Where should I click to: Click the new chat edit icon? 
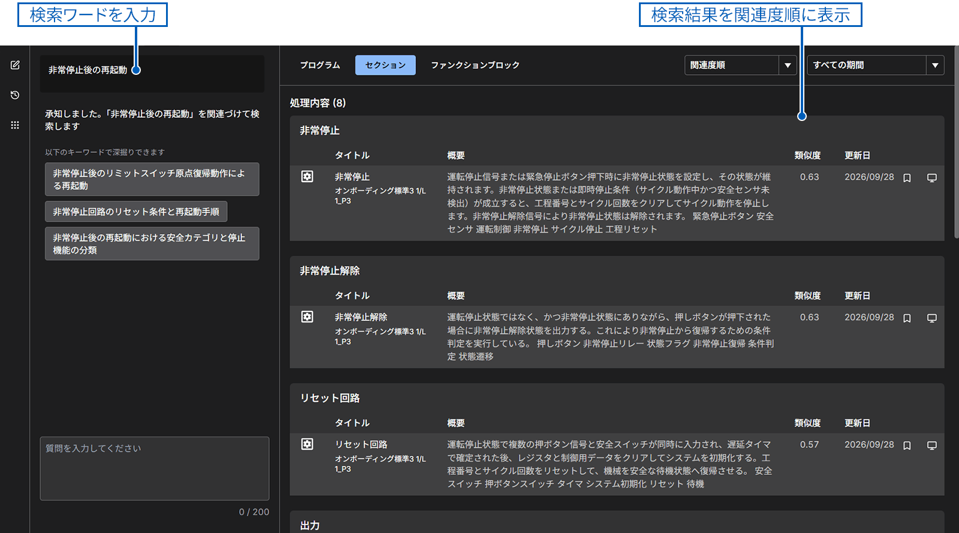coord(15,65)
